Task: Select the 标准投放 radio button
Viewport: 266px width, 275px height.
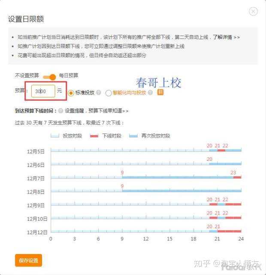Action: pos(71,93)
